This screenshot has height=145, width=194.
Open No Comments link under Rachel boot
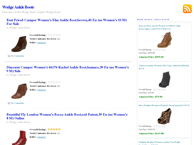point(17,103)
